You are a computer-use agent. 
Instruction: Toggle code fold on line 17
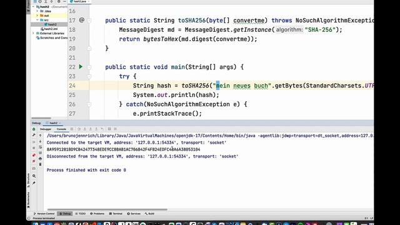pos(89,21)
